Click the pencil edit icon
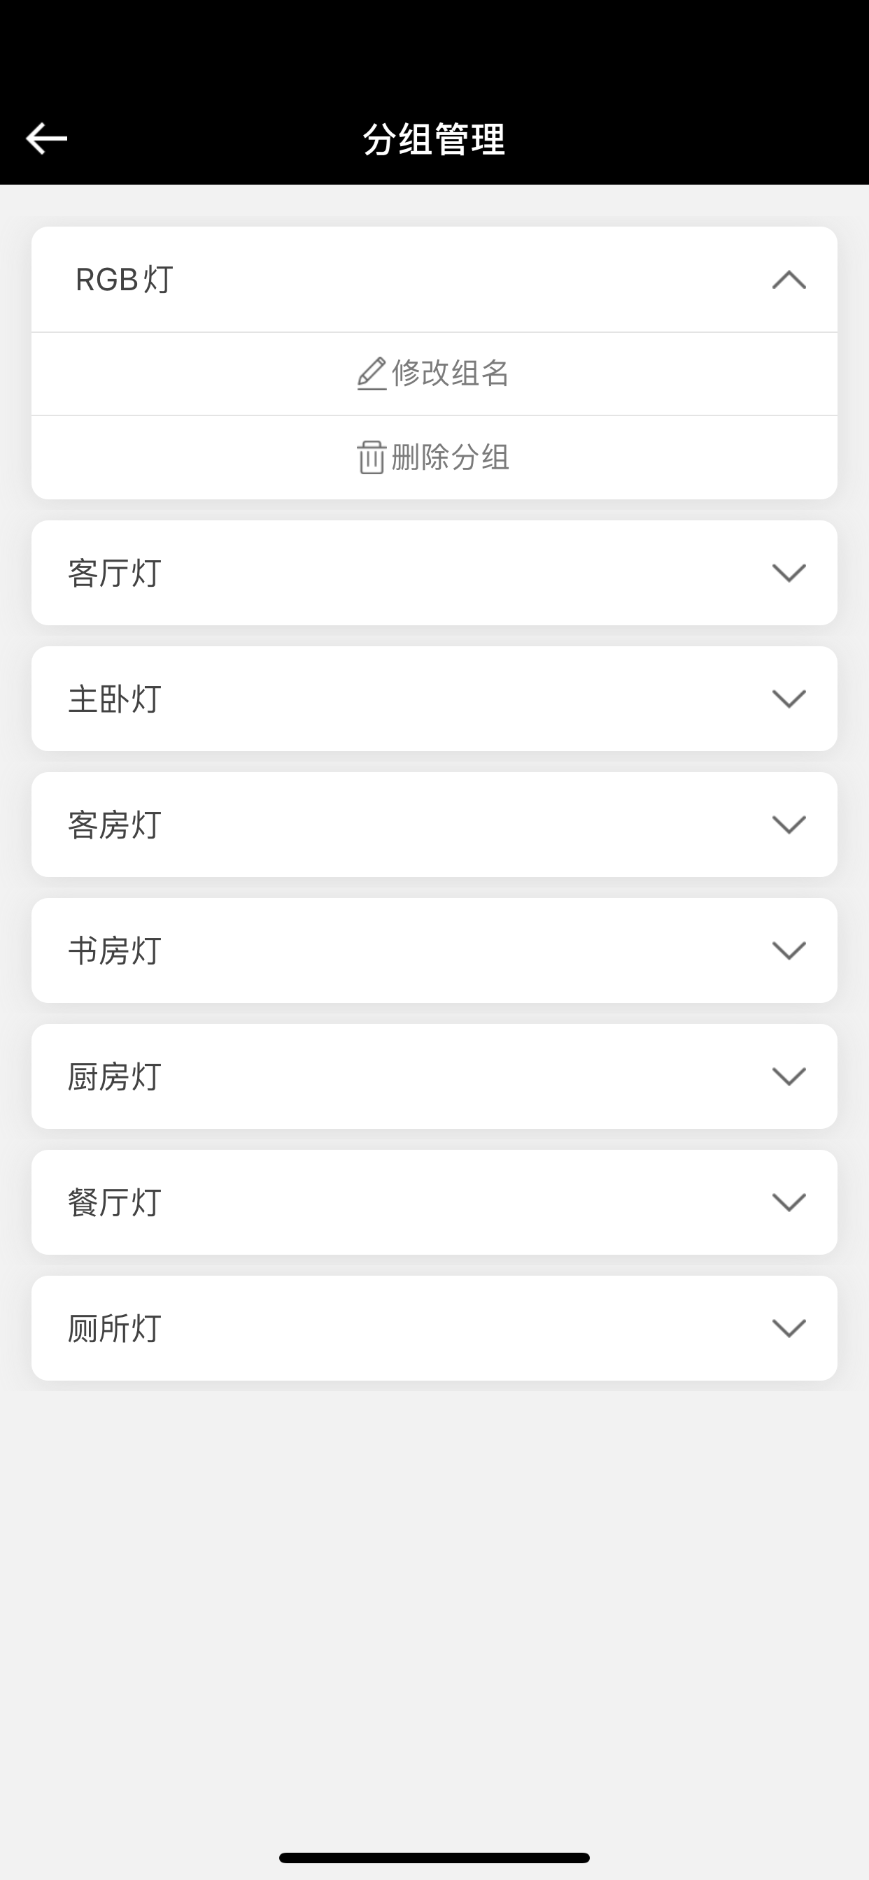The width and height of the screenshot is (869, 1880). tap(372, 373)
